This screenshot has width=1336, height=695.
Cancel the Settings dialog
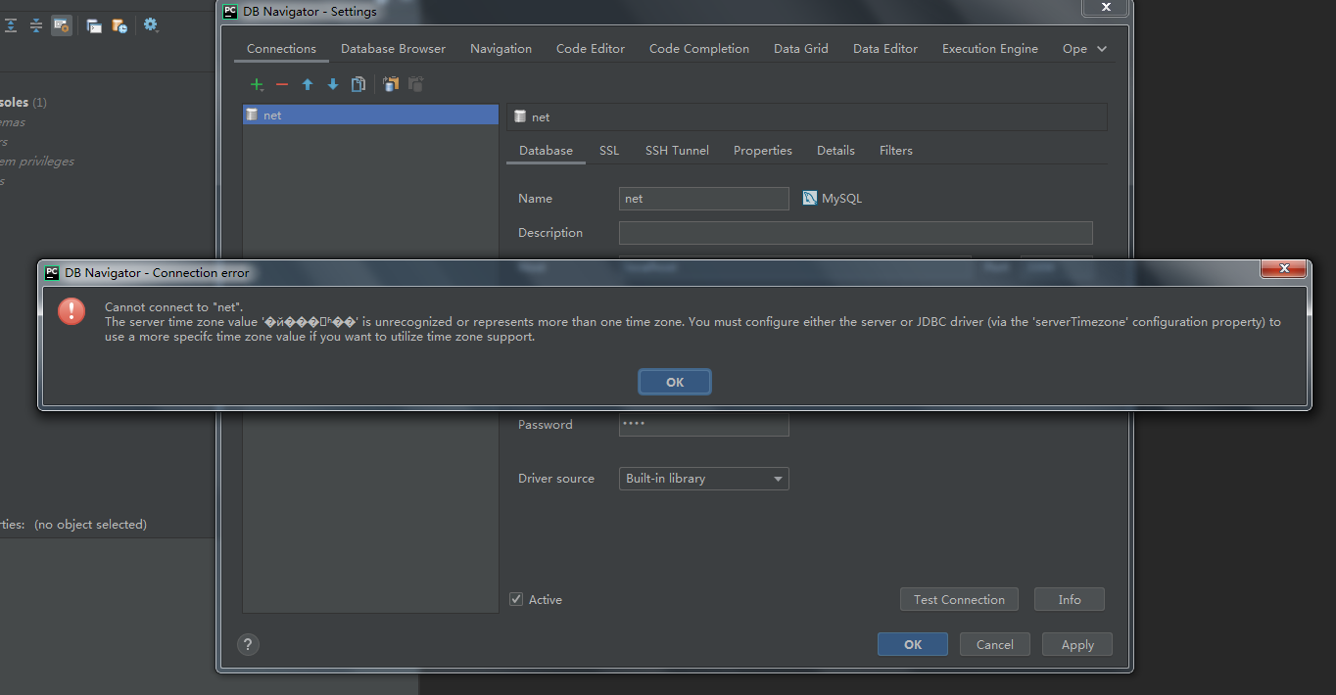pos(995,644)
